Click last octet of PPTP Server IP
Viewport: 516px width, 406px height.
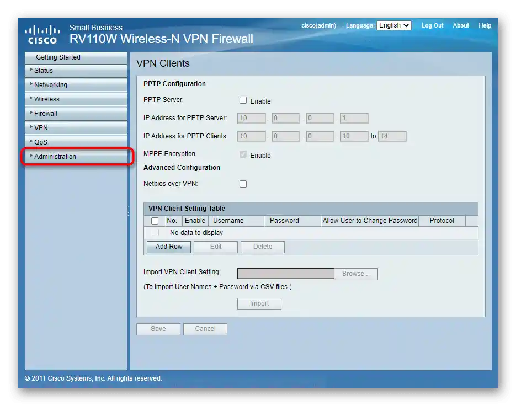(354, 118)
